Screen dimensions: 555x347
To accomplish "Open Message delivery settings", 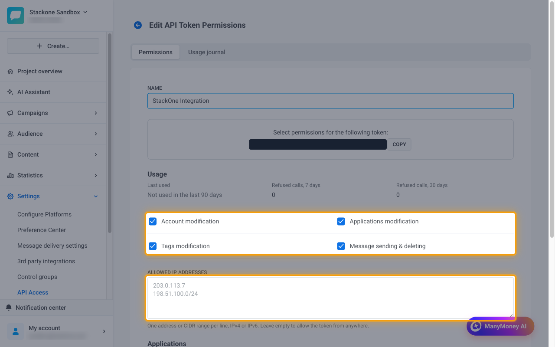I will coord(52,246).
